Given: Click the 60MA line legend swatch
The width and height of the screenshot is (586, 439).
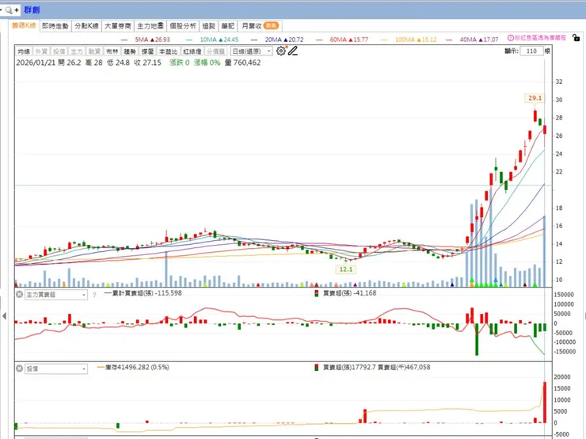Looking at the screenshot, I should [x=319, y=40].
